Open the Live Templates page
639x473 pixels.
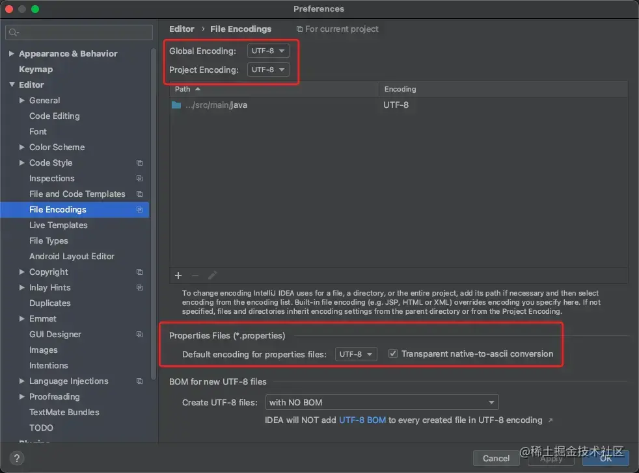pyautogui.click(x=59, y=225)
